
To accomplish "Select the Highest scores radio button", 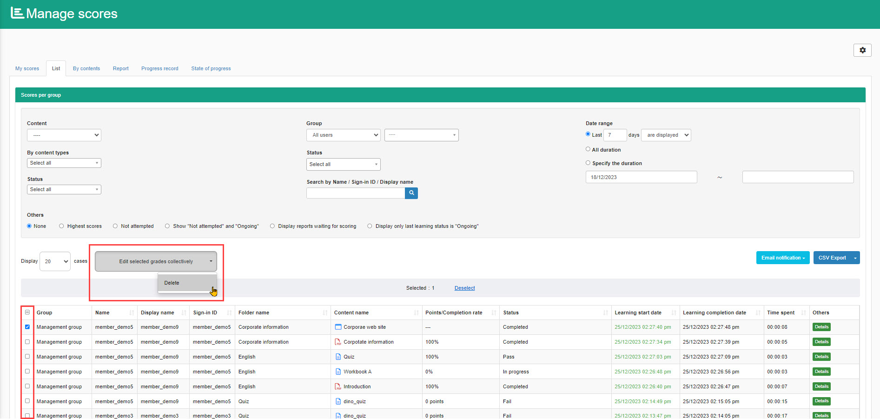I will (x=61, y=226).
